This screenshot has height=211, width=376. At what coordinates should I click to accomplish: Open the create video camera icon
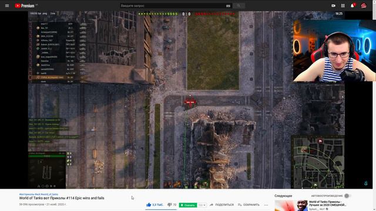pyautogui.click(x=333, y=5)
